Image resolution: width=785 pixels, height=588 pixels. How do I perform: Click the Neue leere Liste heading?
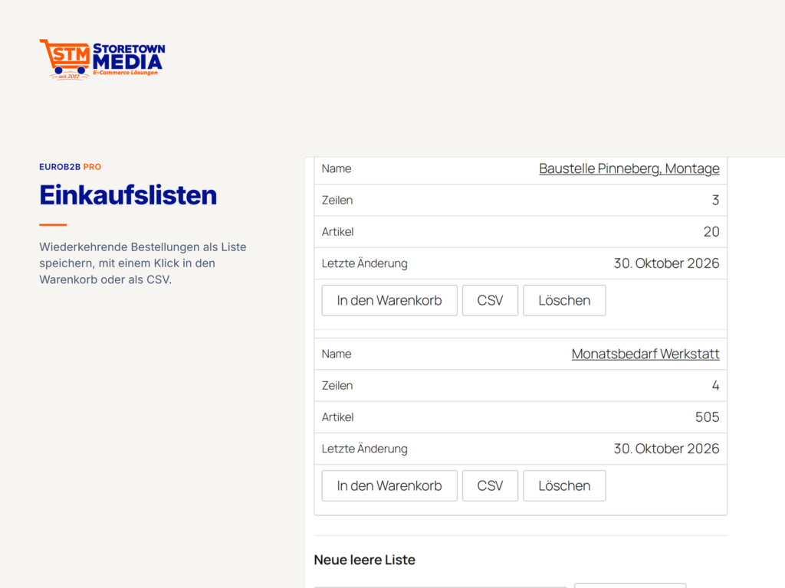click(364, 560)
